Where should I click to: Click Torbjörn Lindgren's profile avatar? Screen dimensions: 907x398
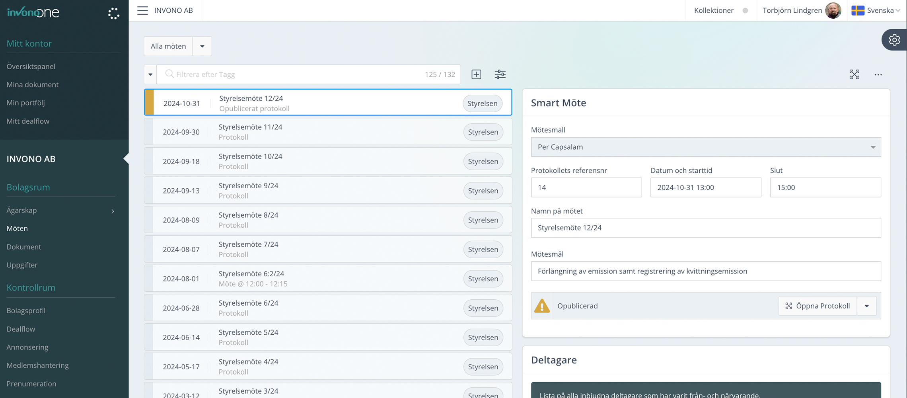[833, 10]
